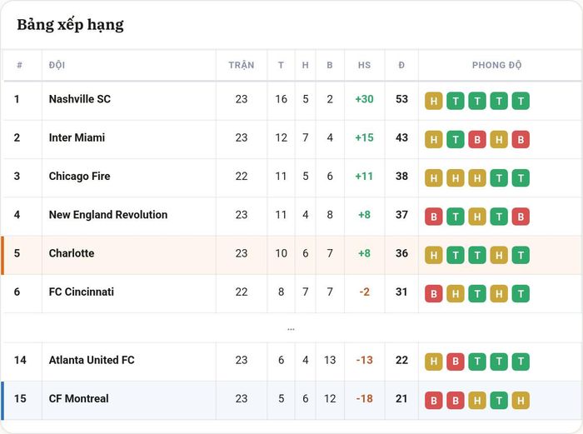Click Inter Miami's third form badge B
The height and width of the screenshot is (434, 583).
click(x=477, y=139)
